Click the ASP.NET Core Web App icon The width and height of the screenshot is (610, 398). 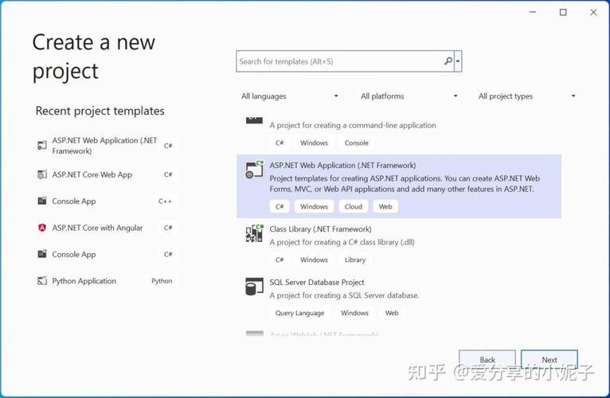coord(42,174)
